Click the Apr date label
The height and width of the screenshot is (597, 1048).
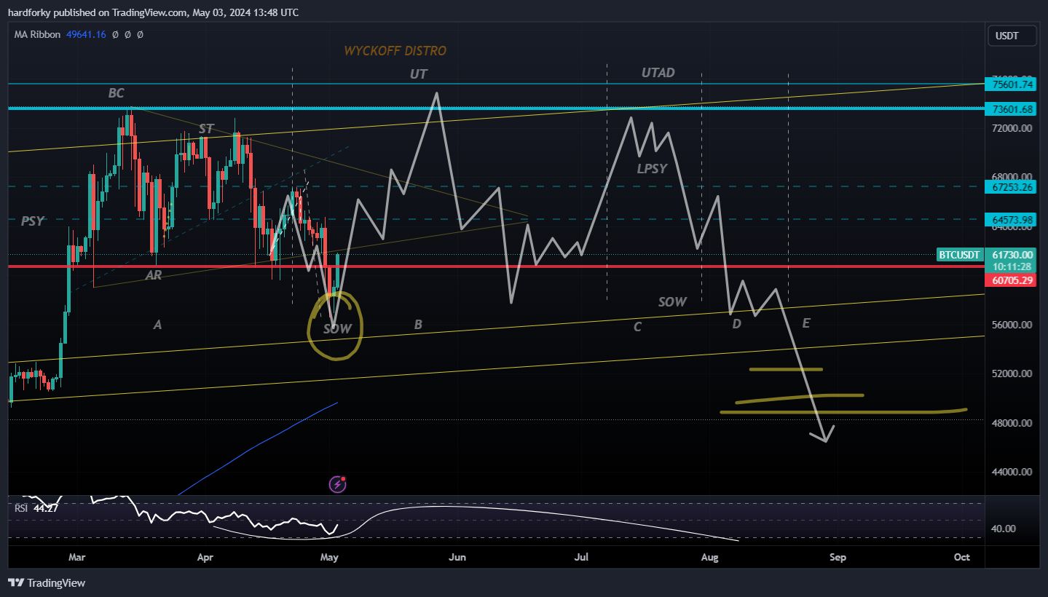tap(205, 558)
